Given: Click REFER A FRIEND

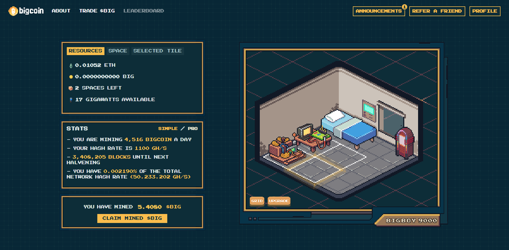Looking at the screenshot, I should coord(437,11).
